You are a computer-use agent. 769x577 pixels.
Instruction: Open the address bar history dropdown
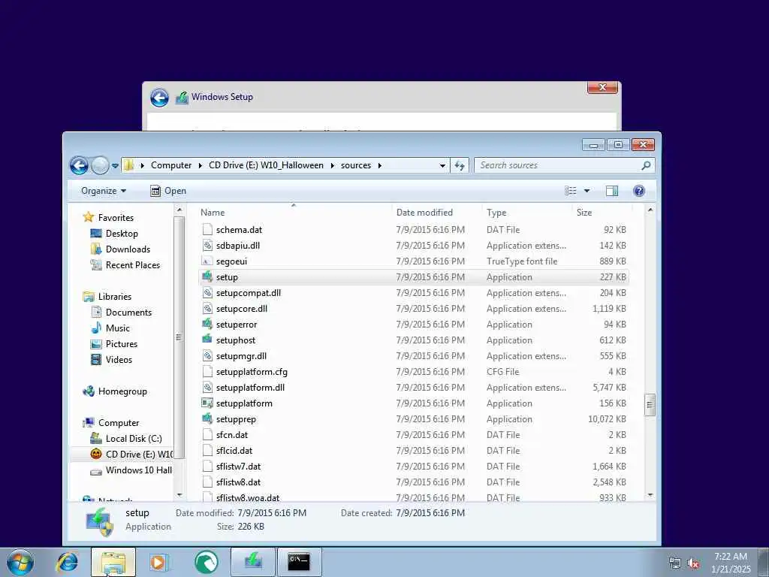(442, 166)
